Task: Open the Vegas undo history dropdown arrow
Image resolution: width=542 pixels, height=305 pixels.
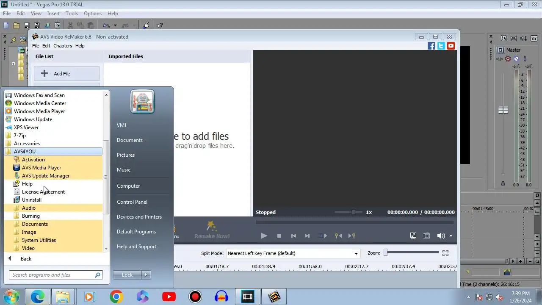Action: click(115, 25)
